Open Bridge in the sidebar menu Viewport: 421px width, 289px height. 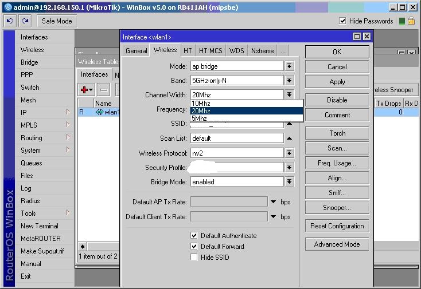click(x=29, y=62)
